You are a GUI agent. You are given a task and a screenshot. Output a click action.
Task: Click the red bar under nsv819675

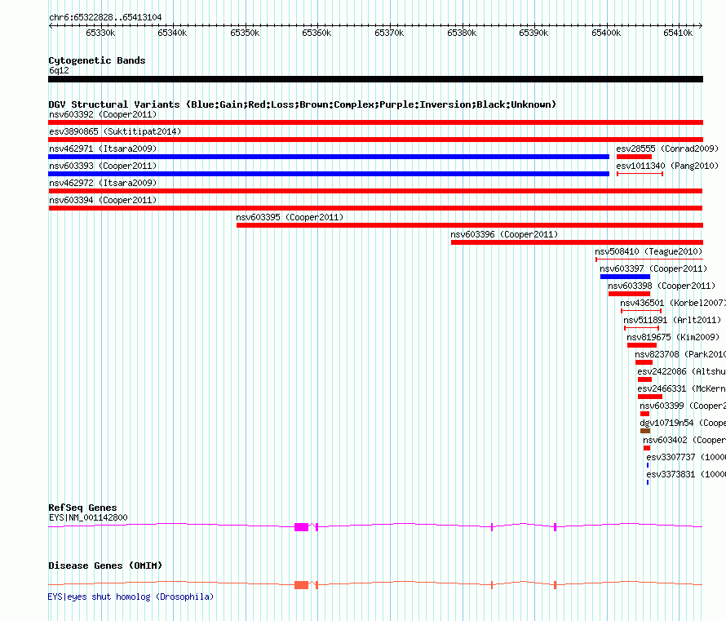pos(642,345)
